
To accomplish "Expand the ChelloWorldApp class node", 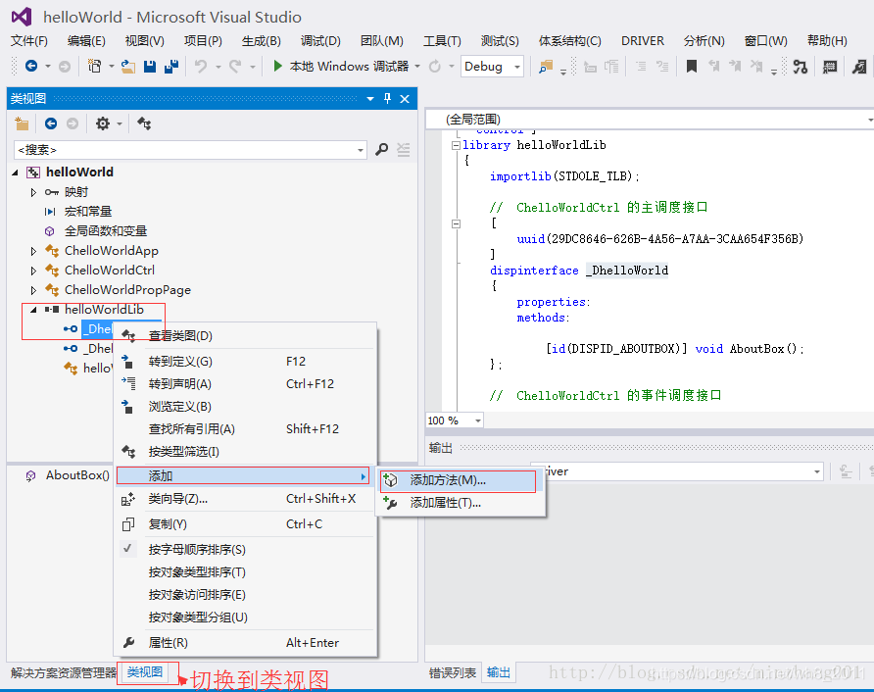I will point(33,251).
